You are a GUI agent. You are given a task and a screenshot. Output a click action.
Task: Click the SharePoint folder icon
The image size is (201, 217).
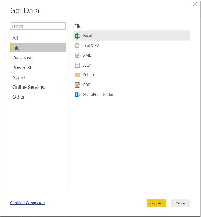pyautogui.click(x=78, y=95)
